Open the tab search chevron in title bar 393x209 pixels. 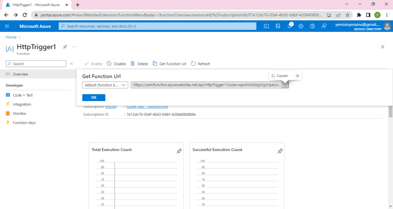point(347,4)
